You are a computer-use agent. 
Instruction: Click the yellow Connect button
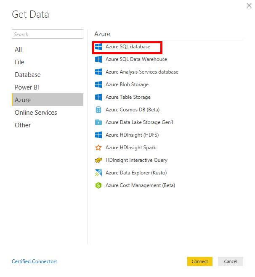pos(199,261)
